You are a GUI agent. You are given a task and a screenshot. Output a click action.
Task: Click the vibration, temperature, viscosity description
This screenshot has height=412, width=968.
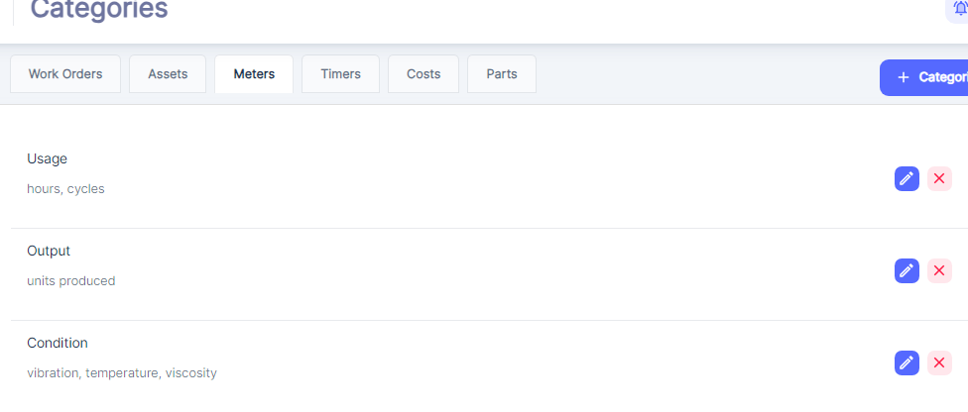122,372
